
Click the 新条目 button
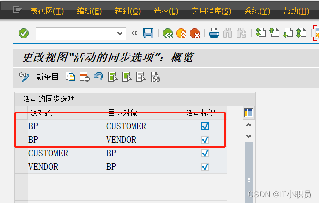pos(47,77)
